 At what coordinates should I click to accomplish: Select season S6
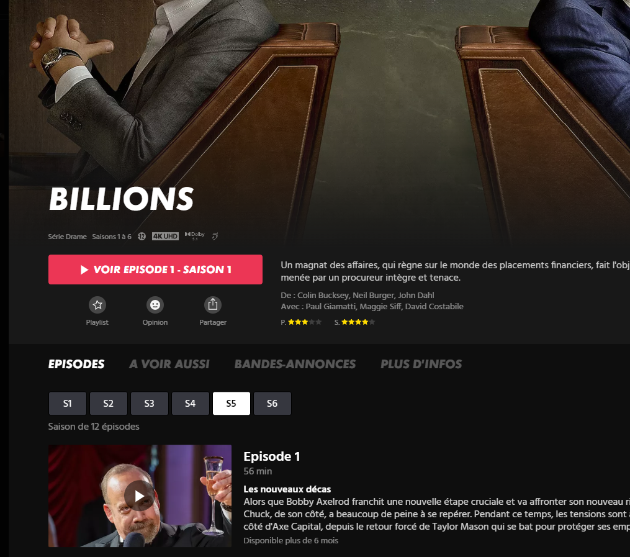[x=272, y=403]
